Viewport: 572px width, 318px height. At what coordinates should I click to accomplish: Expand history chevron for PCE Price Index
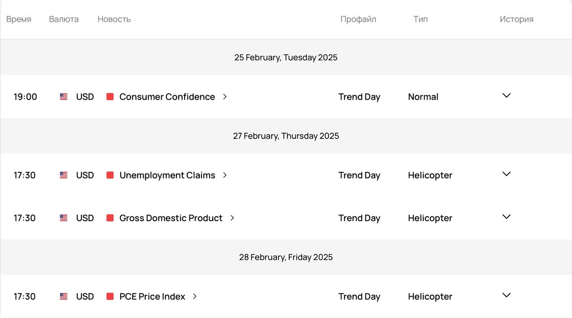[506, 295]
